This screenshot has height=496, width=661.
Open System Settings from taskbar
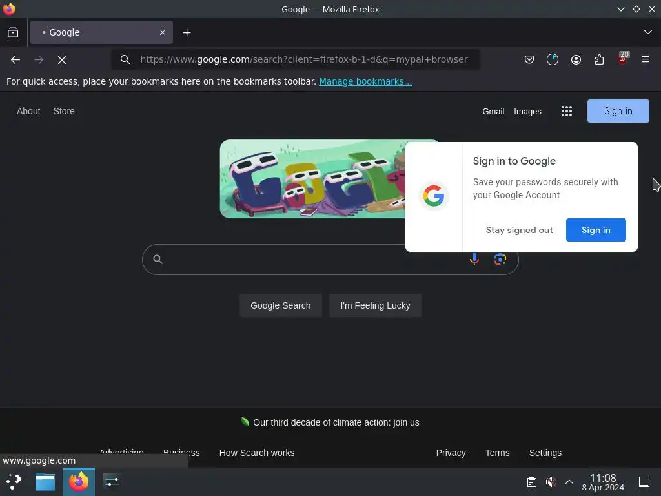tap(112, 481)
